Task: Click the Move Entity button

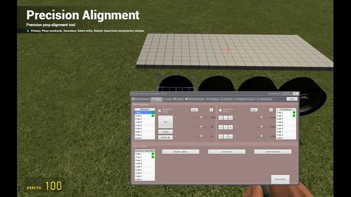Action: (x=280, y=179)
